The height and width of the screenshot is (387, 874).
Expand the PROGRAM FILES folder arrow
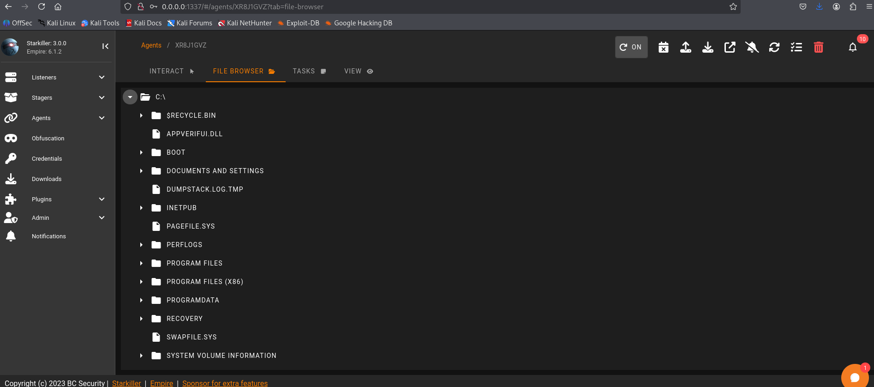(x=141, y=263)
